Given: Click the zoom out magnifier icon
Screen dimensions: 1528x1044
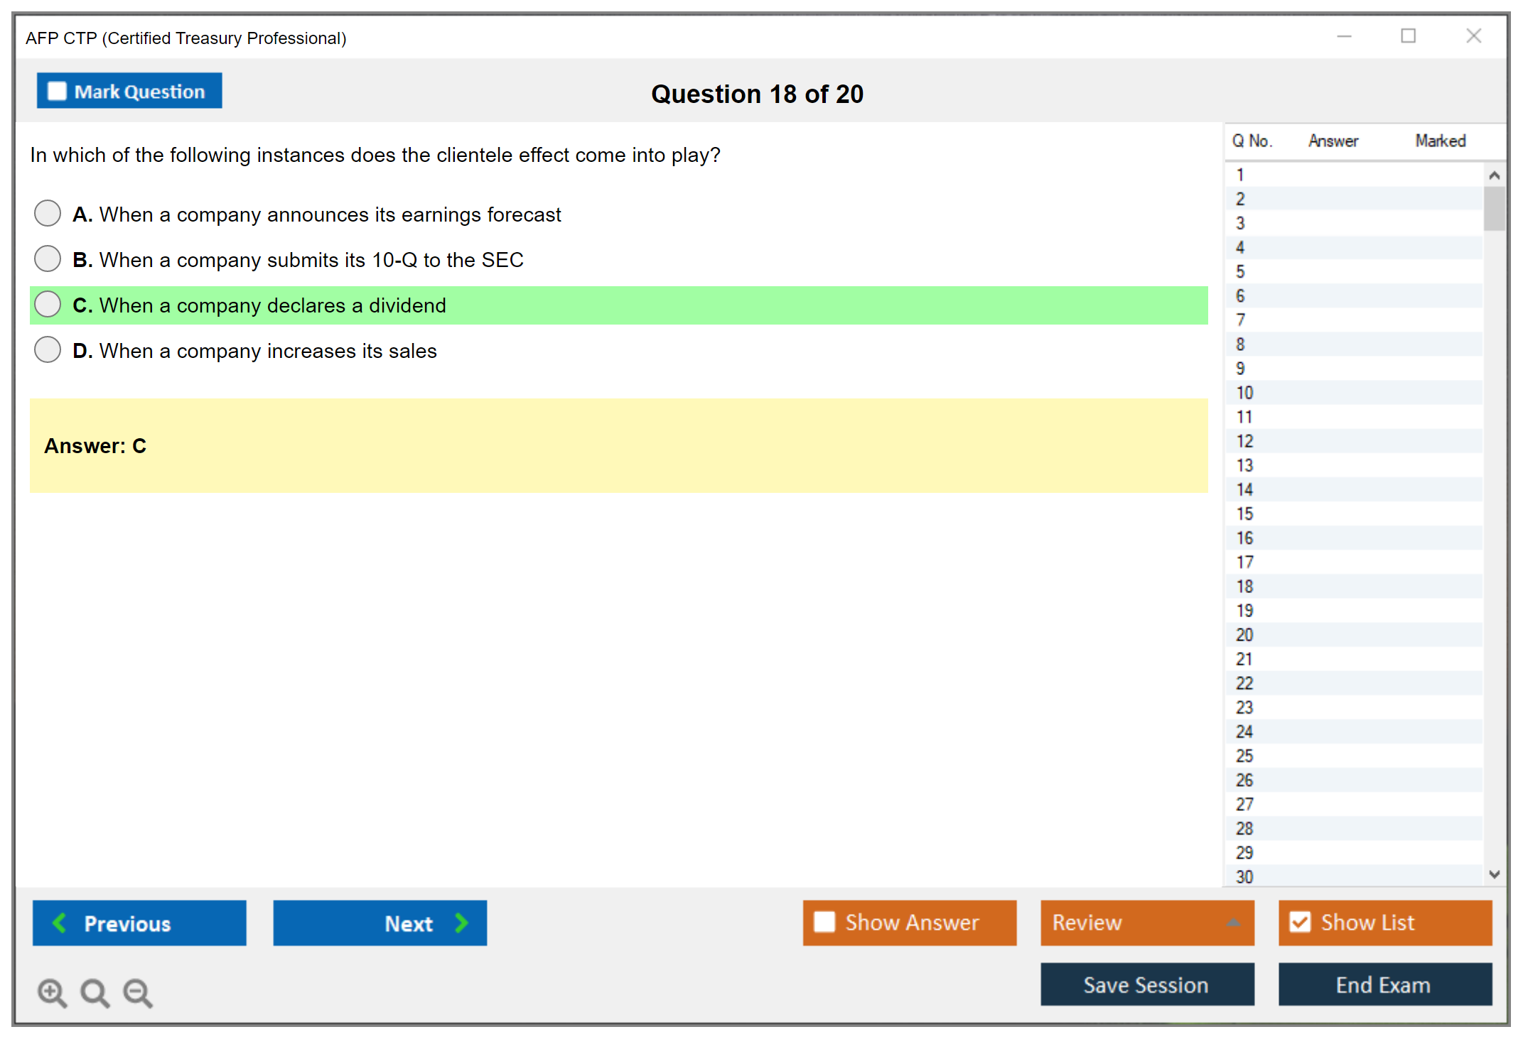Looking at the screenshot, I should pyautogui.click(x=137, y=992).
